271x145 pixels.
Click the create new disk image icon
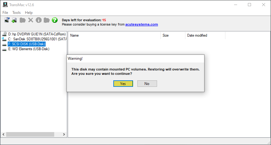(14, 20)
